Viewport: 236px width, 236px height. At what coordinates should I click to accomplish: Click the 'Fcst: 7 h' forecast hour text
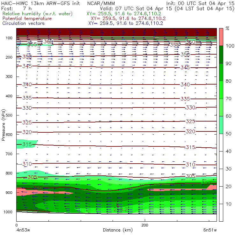click(16, 8)
